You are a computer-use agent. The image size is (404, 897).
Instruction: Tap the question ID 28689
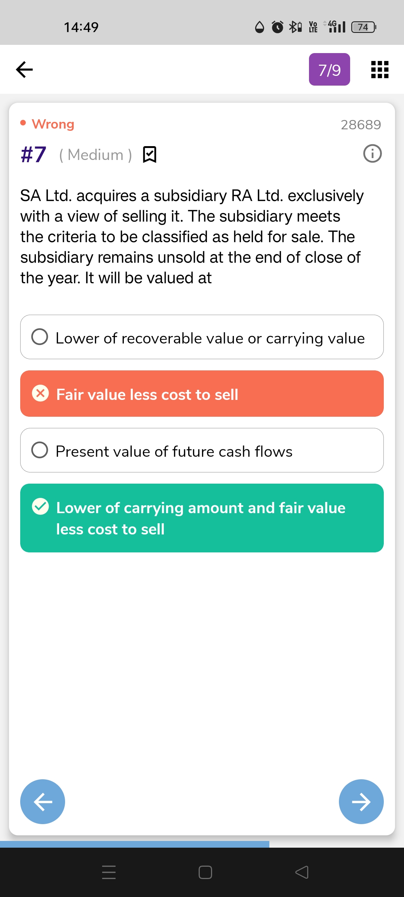click(361, 124)
